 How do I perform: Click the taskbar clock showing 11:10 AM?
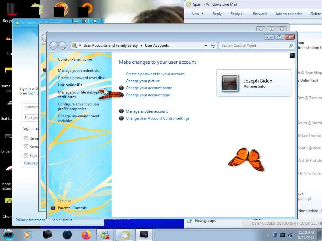point(306,235)
